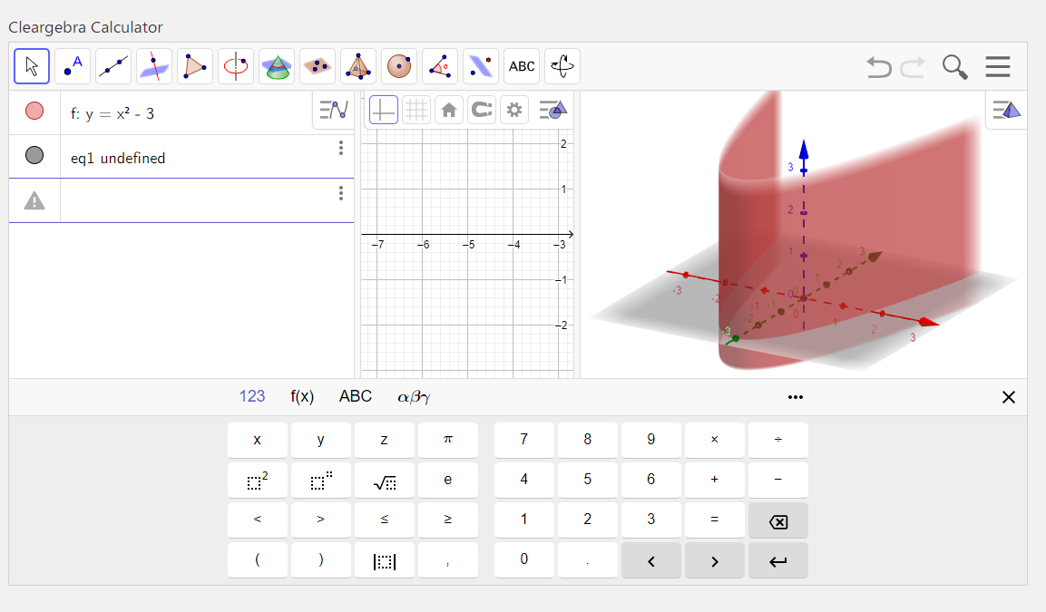Switch to the ABC keyboard tab
This screenshot has width=1046, height=612.
[356, 396]
